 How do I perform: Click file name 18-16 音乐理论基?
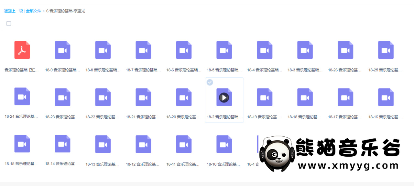386,117
